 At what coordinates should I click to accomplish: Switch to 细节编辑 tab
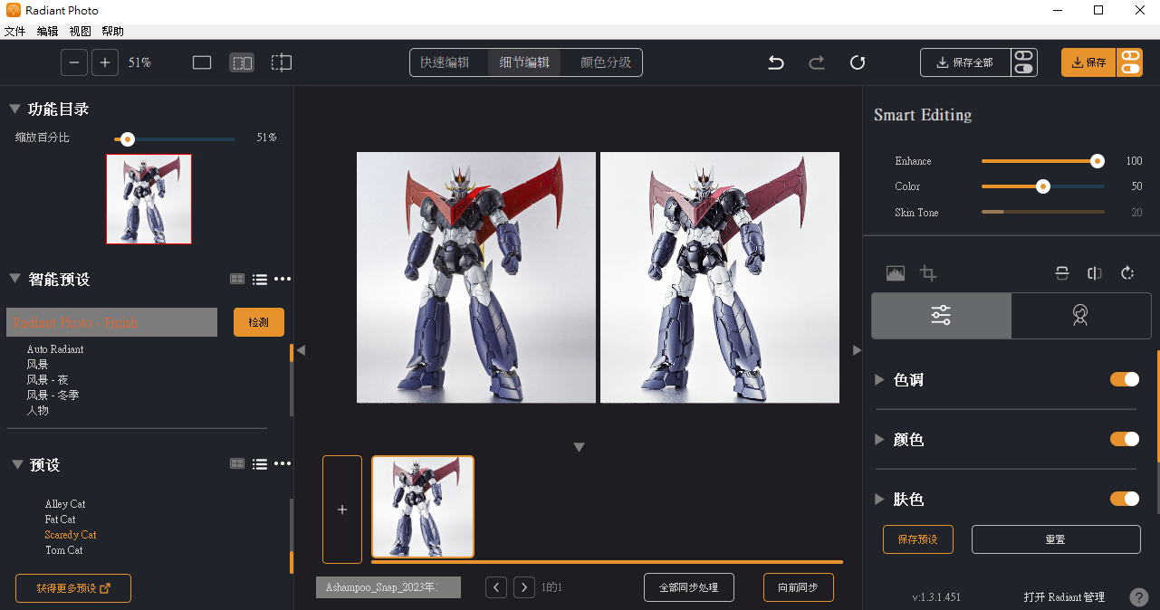coord(524,62)
